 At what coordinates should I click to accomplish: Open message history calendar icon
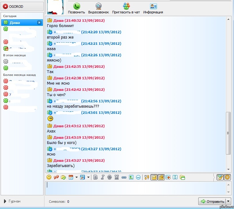pos(71,177)
